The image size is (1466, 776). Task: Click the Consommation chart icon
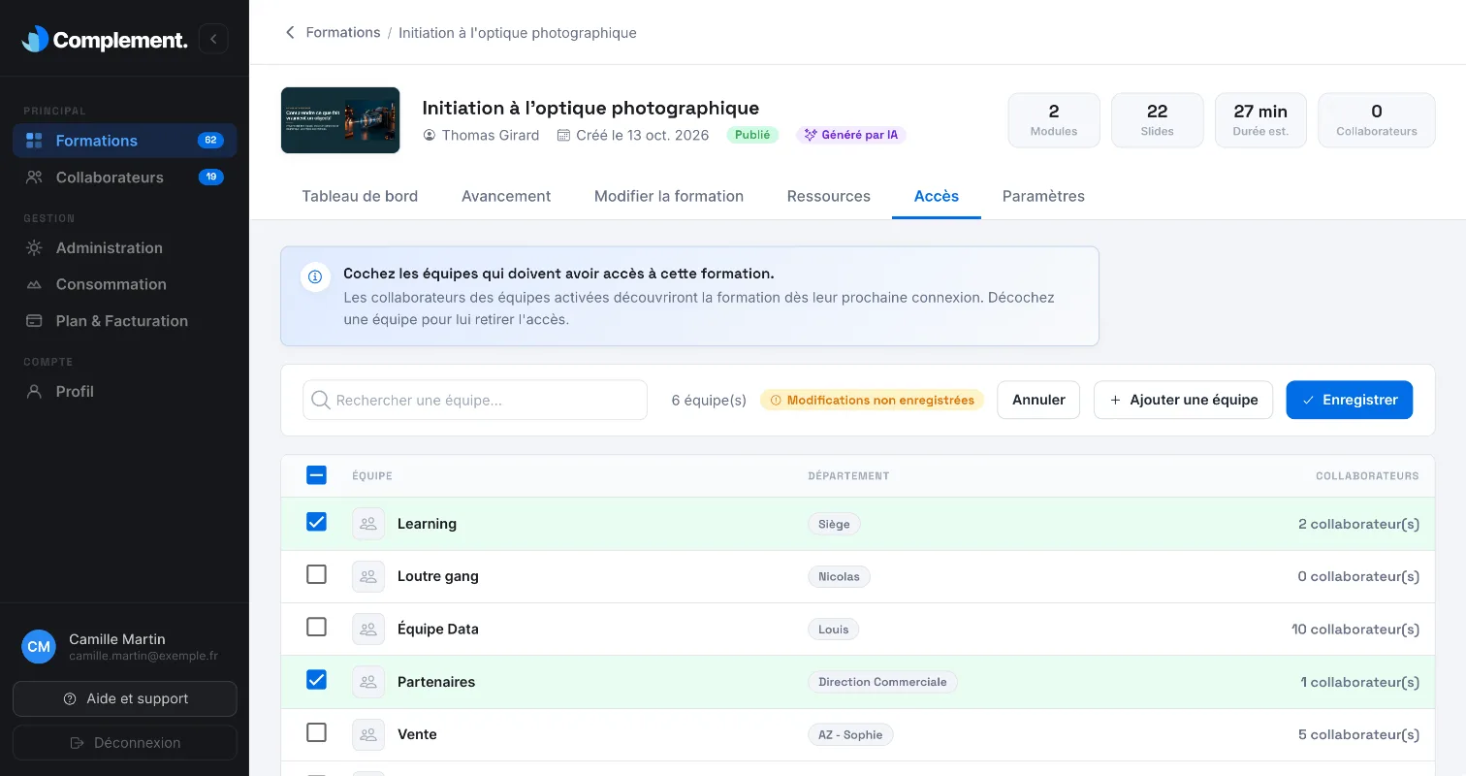[34, 284]
